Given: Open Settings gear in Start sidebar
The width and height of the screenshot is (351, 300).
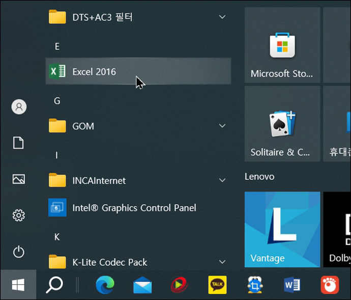Looking at the screenshot, I should tap(19, 215).
